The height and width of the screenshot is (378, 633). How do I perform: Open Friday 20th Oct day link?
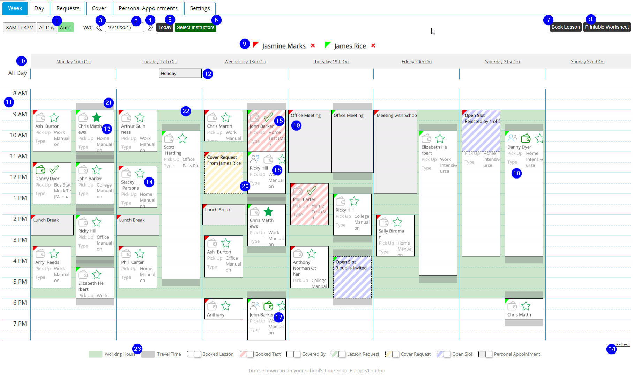[417, 62]
